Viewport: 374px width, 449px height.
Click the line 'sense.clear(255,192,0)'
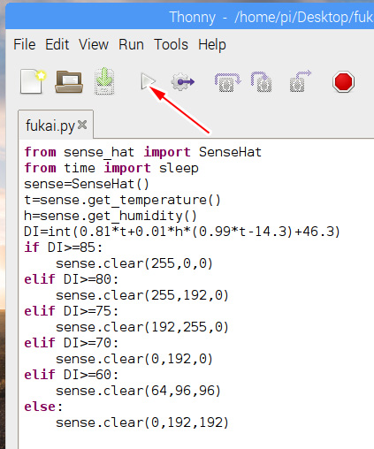(142, 295)
